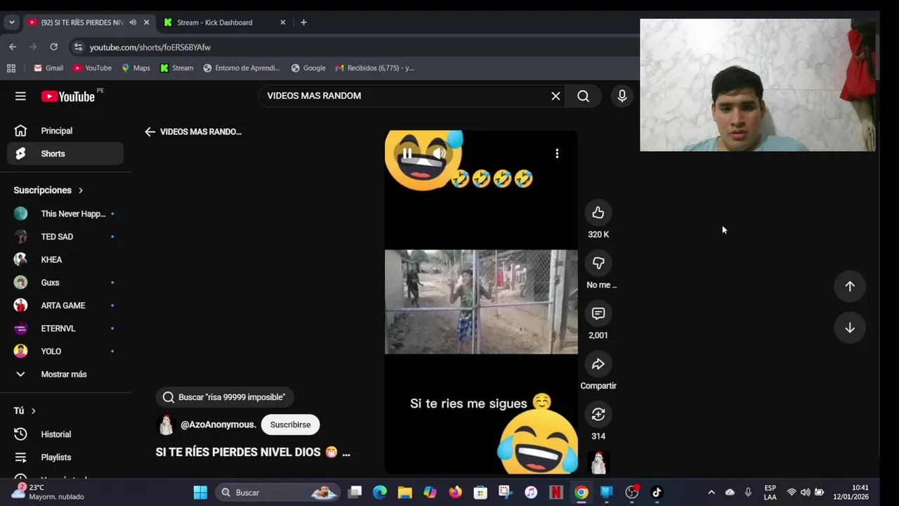Open the Maps bookmark
This screenshot has height=506, width=899.
click(x=136, y=68)
